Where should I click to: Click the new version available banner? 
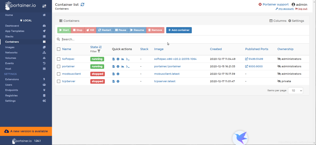tap(26, 131)
